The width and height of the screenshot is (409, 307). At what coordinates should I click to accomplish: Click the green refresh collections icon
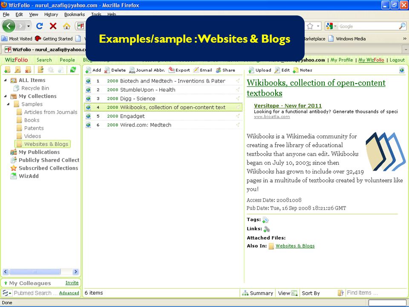point(73,70)
